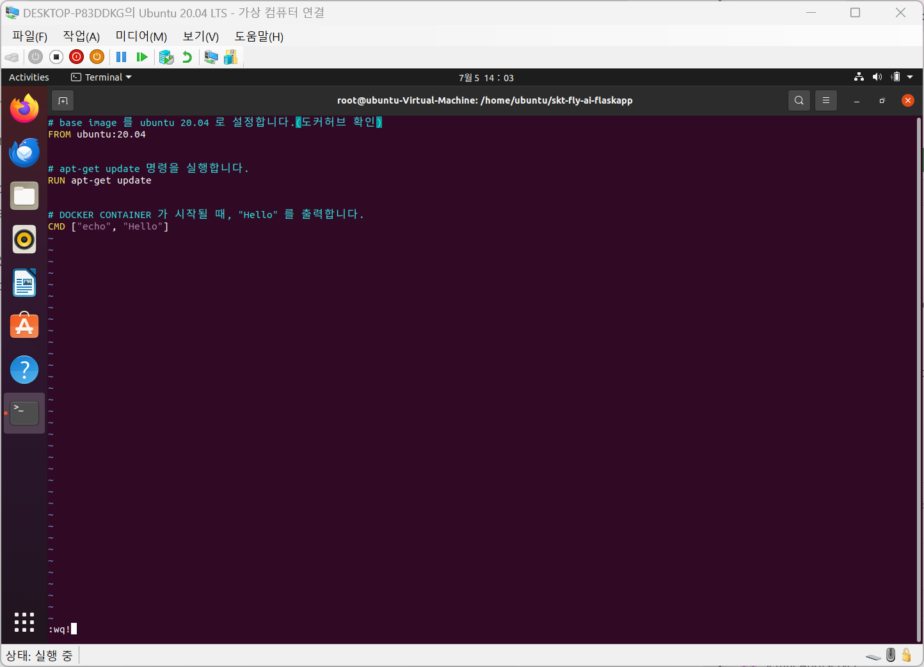Open the 보기(V) menu

pyautogui.click(x=201, y=36)
